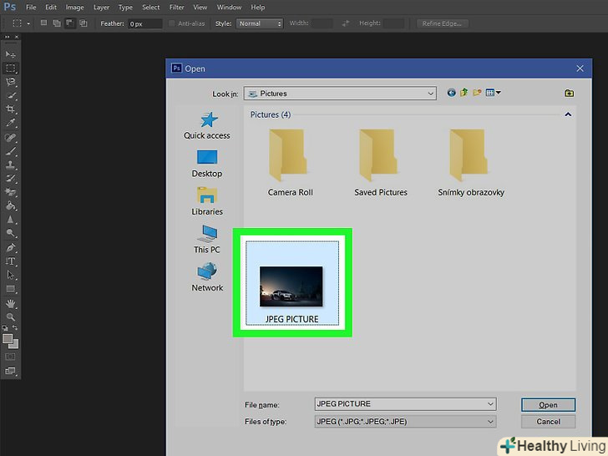This screenshot has height=456, width=608.
Task: Open the Files of type dropdown
Action: [490, 422]
